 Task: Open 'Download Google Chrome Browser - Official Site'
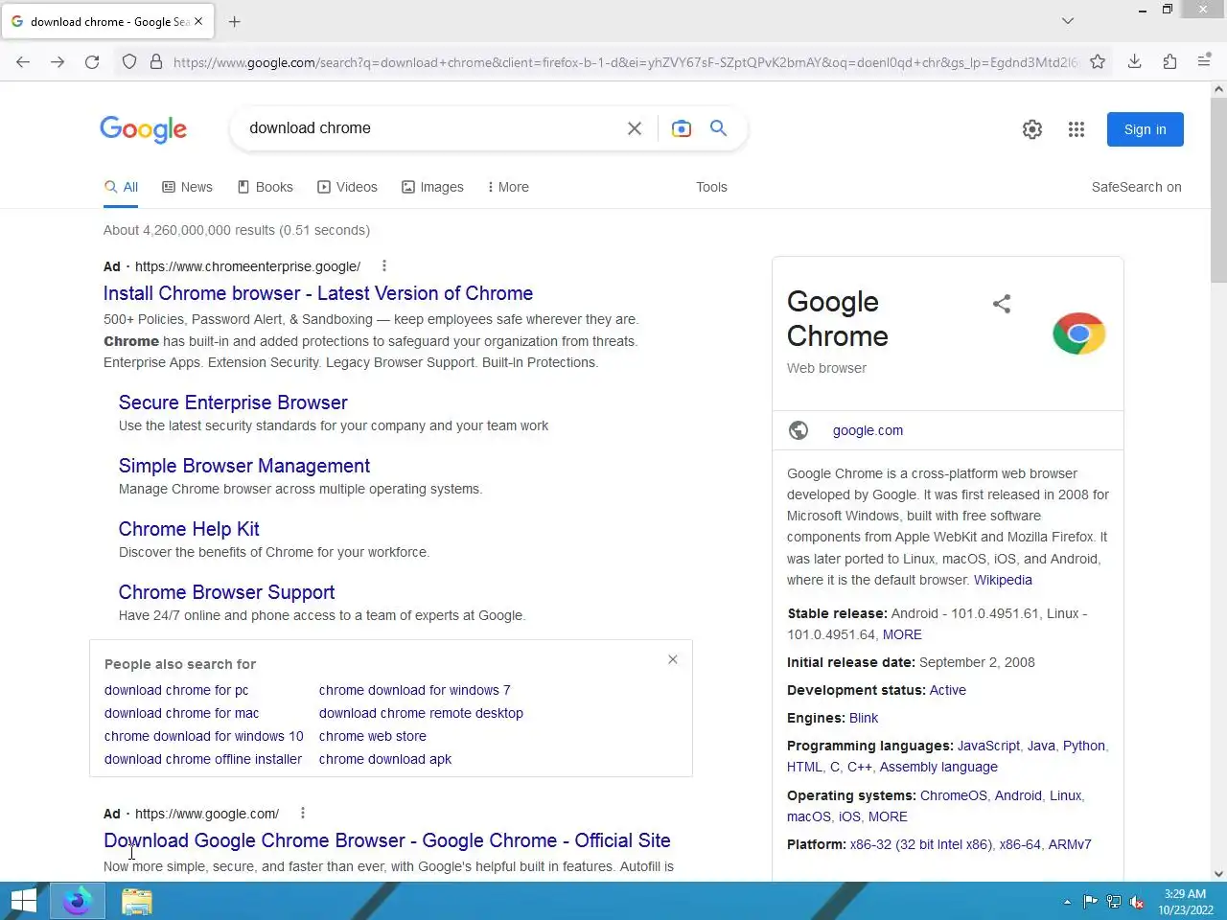(387, 840)
